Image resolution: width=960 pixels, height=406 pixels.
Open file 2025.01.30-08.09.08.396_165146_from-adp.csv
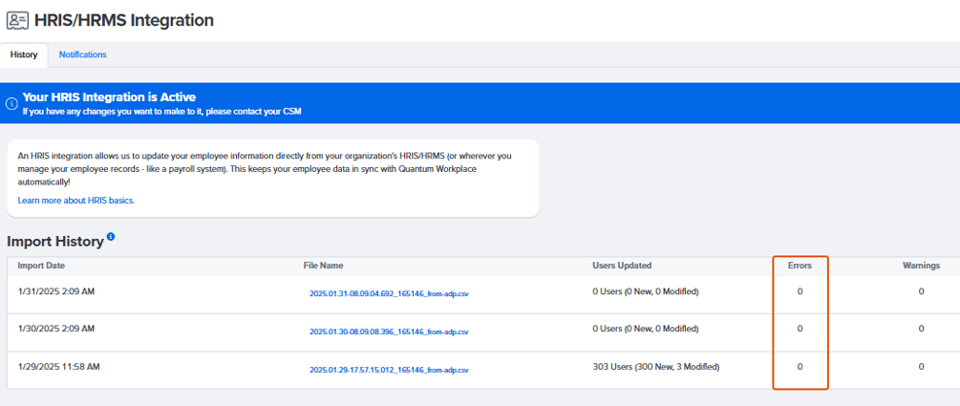click(389, 331)
